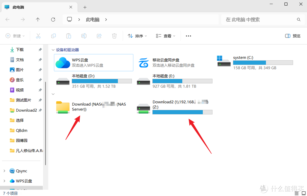Image resolution: width=307 pixels, height=196 pixels.
Task: Click the system (C:) usage bar
Action: (263, 63)
